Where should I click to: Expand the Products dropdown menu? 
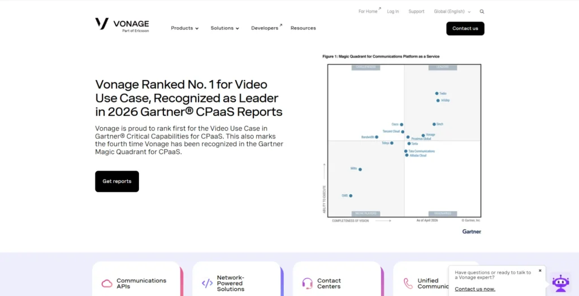[185, 28]
